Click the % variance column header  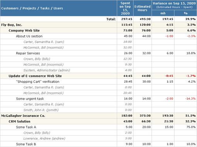[185, 13]
